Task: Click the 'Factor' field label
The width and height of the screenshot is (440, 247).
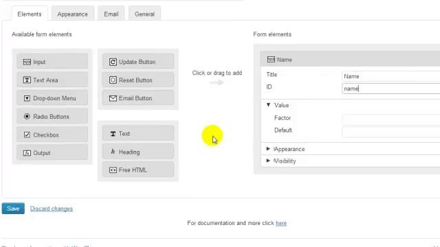Action: (283, 118)
